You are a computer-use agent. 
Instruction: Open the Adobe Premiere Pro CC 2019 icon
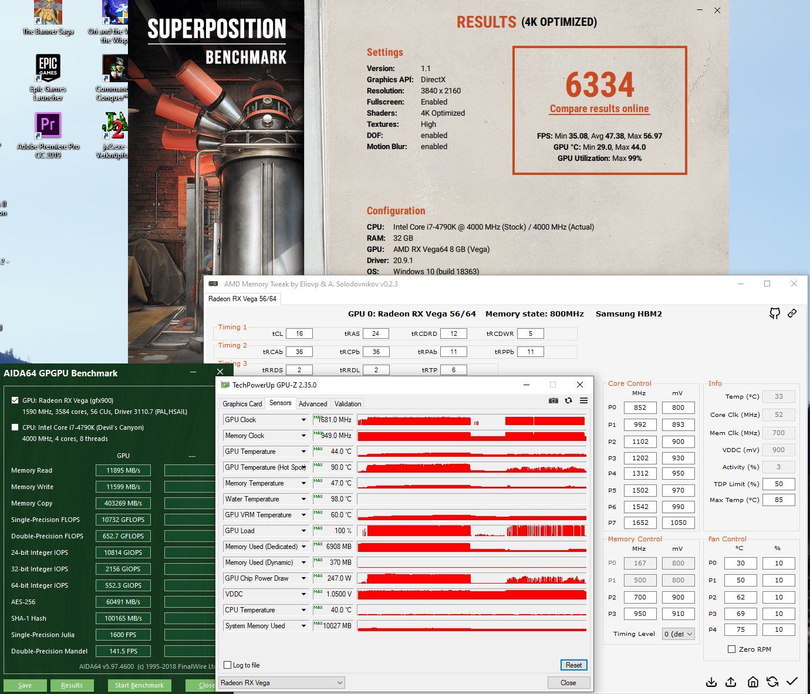click(x=48, y=135)
